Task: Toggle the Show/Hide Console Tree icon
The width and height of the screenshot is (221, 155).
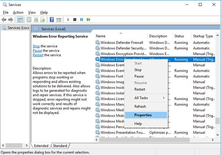Action: click(x=20, y=20)
